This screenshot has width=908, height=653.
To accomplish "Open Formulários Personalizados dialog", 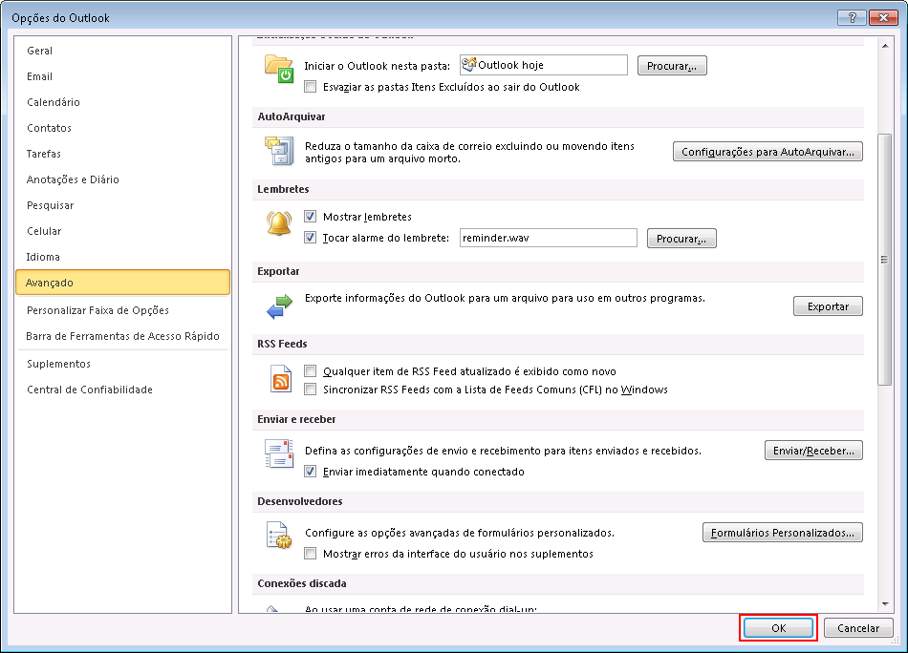I will click(x=783, y=532).
